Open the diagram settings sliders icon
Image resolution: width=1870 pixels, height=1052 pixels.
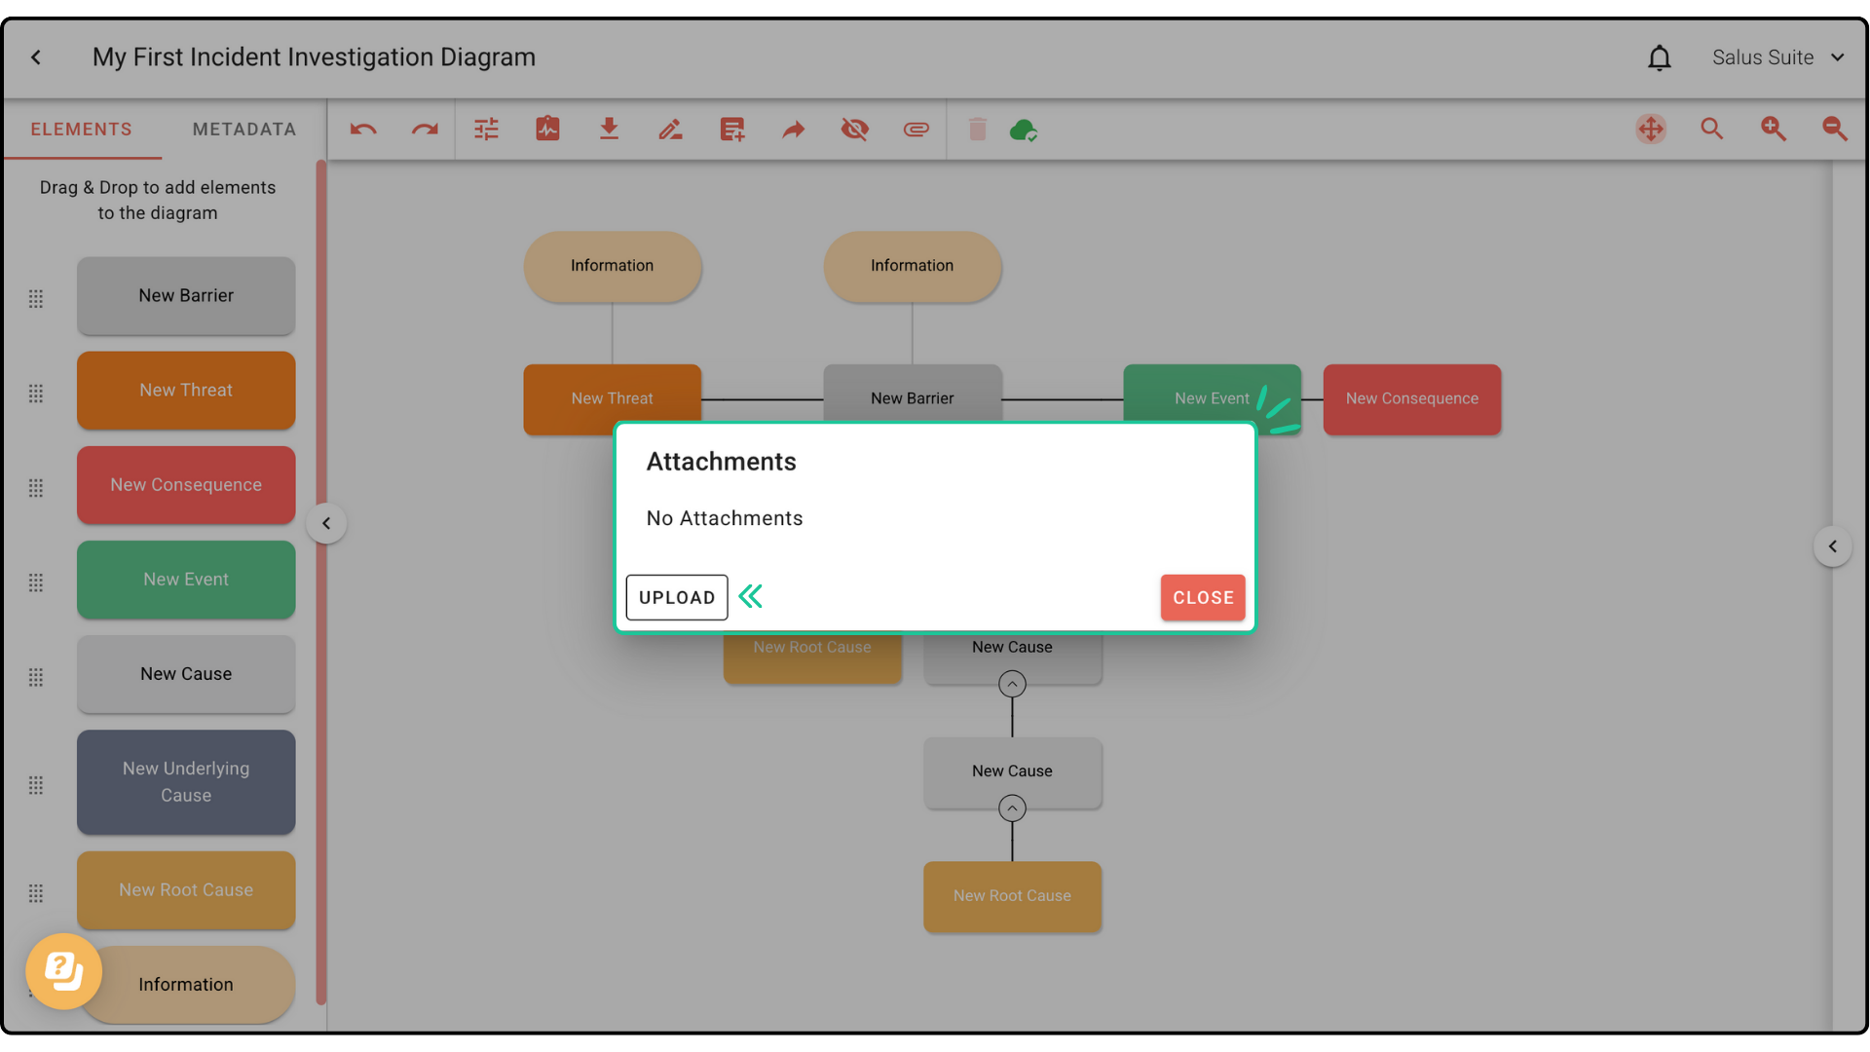click(486, 130)
